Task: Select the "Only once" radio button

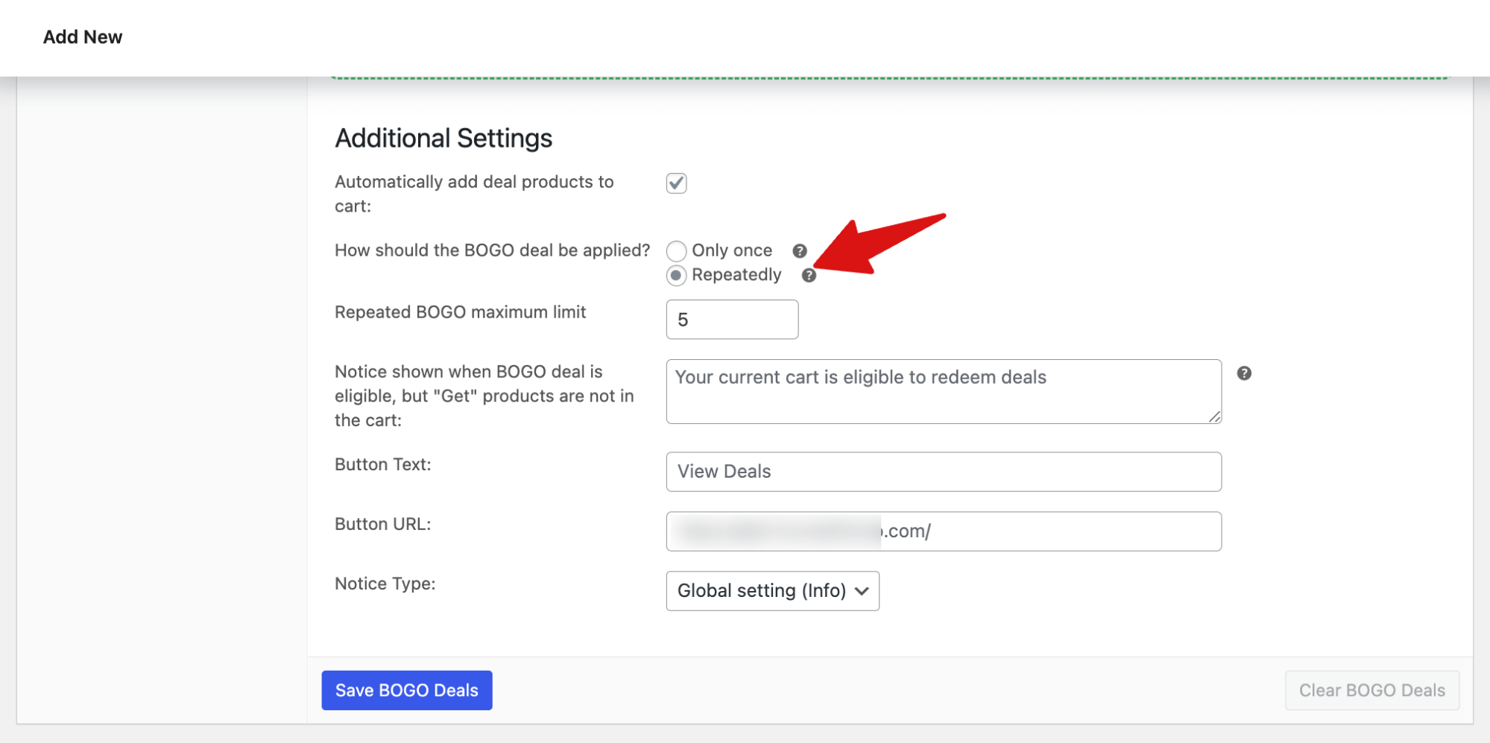Action: pos(676,251)
